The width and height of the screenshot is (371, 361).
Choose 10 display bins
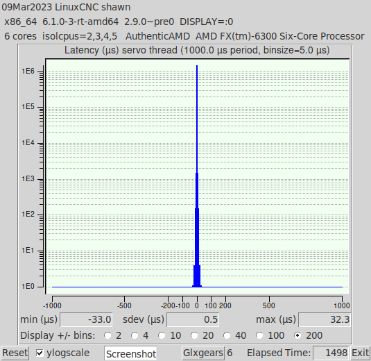[162, 335]
